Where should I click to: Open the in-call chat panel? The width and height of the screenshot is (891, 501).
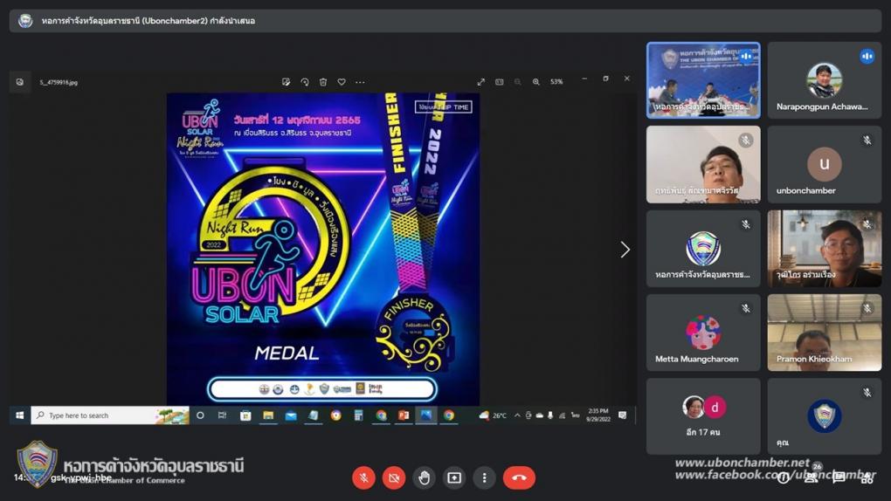[x=839, y=477]
